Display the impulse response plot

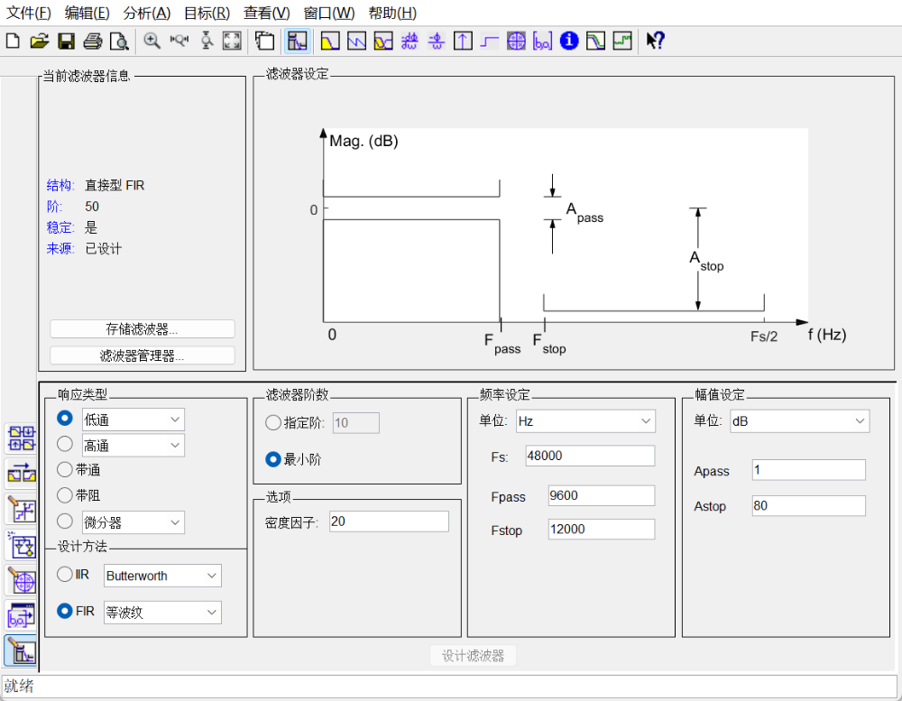[x=463, y=41]
